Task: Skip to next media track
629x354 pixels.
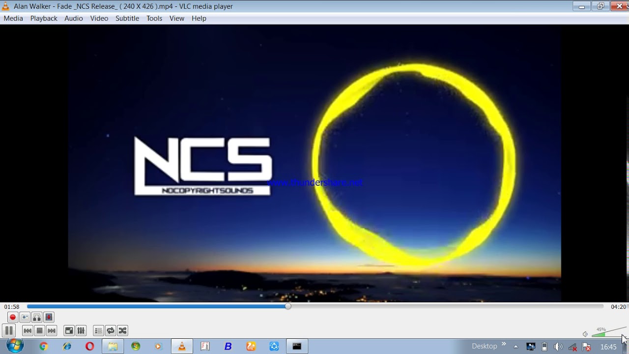Action: pos(52,331)
